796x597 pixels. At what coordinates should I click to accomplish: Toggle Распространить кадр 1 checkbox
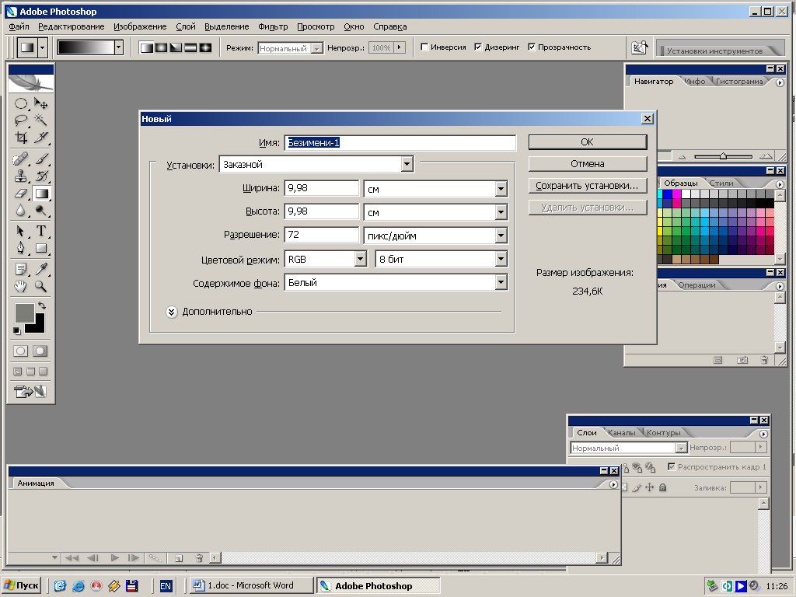click(x=672, y=466)
